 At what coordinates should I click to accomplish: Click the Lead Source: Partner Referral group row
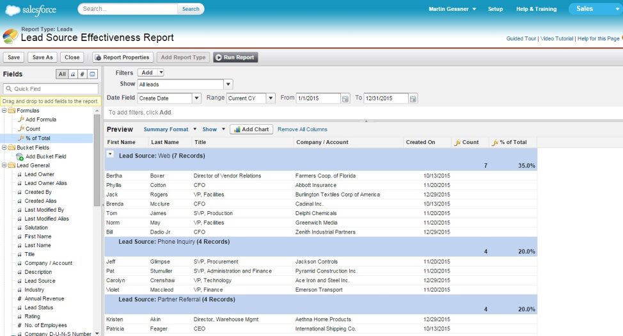[x=320, y=305]
